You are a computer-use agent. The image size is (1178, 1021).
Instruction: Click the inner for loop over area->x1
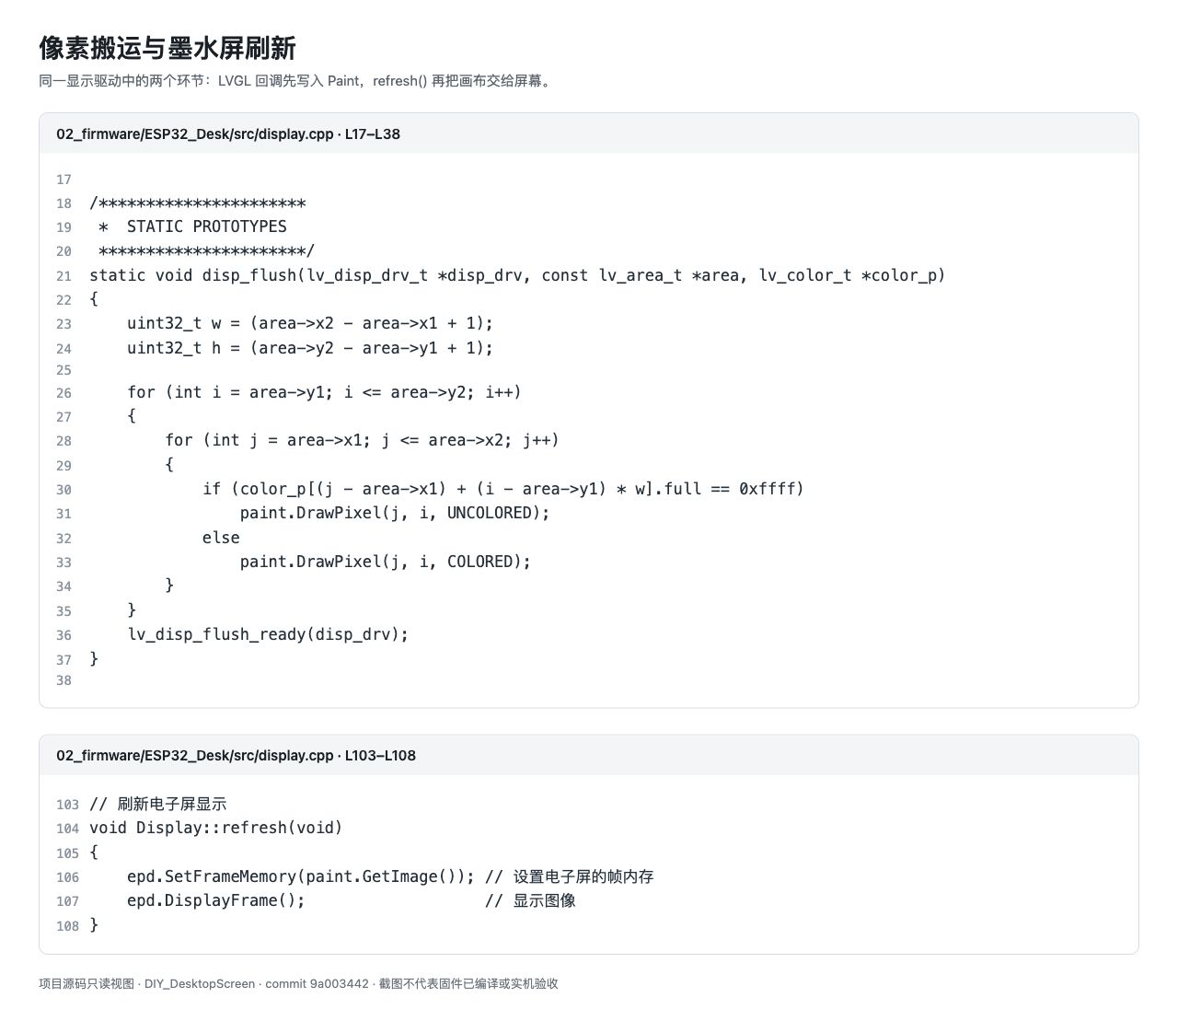(x=362, y=440)
